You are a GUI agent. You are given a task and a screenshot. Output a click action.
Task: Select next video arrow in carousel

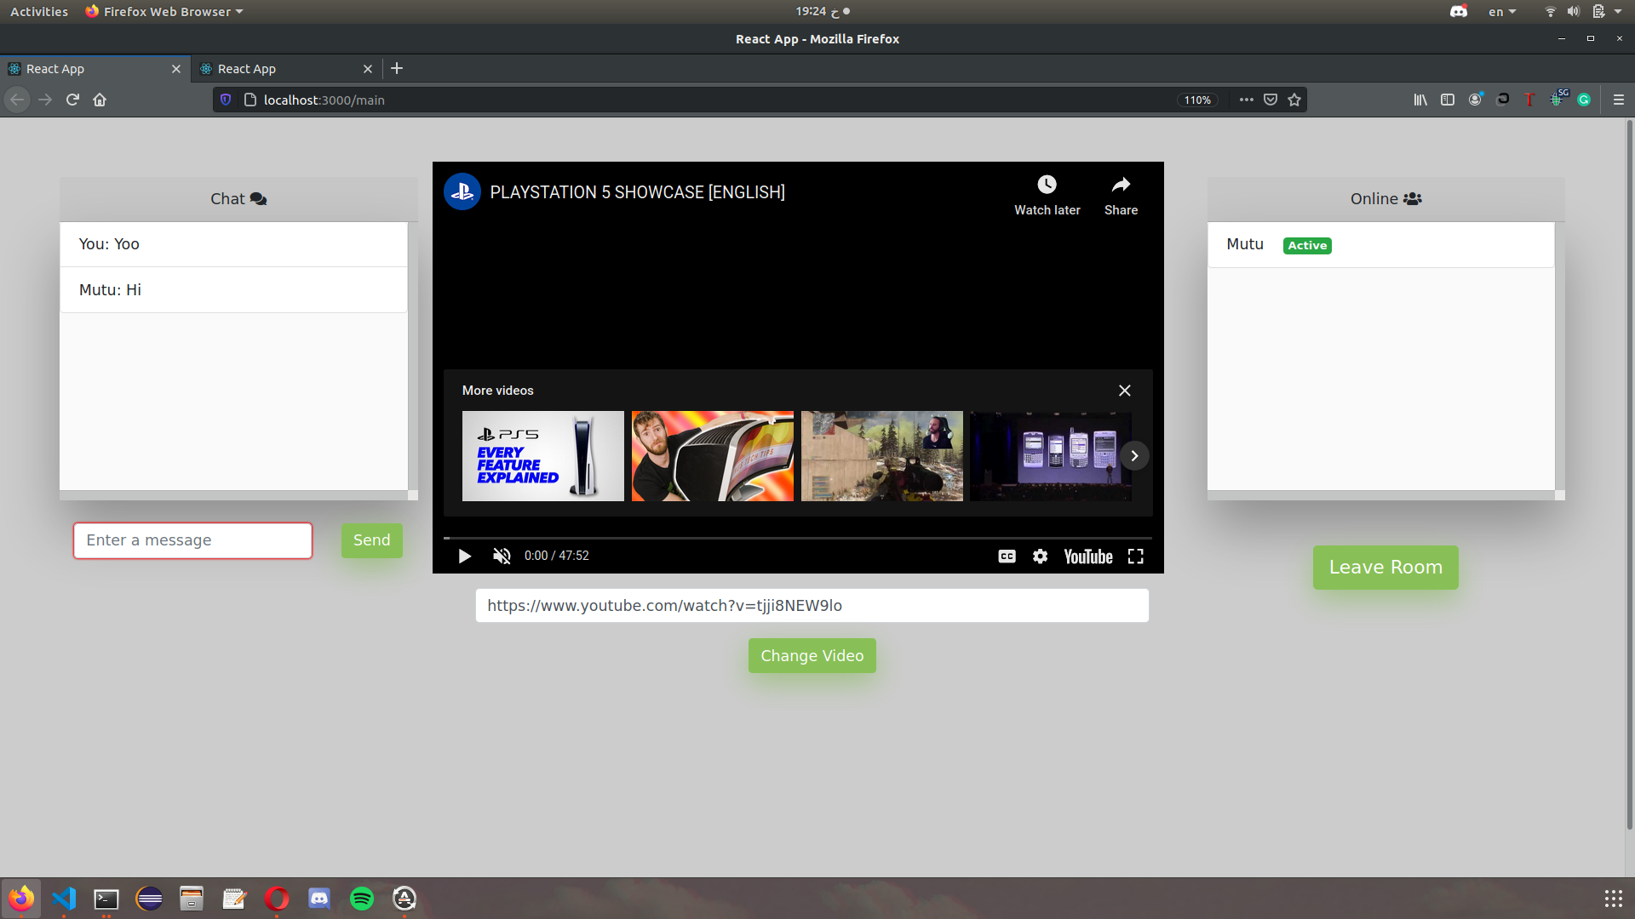(x=1134, y=455)
